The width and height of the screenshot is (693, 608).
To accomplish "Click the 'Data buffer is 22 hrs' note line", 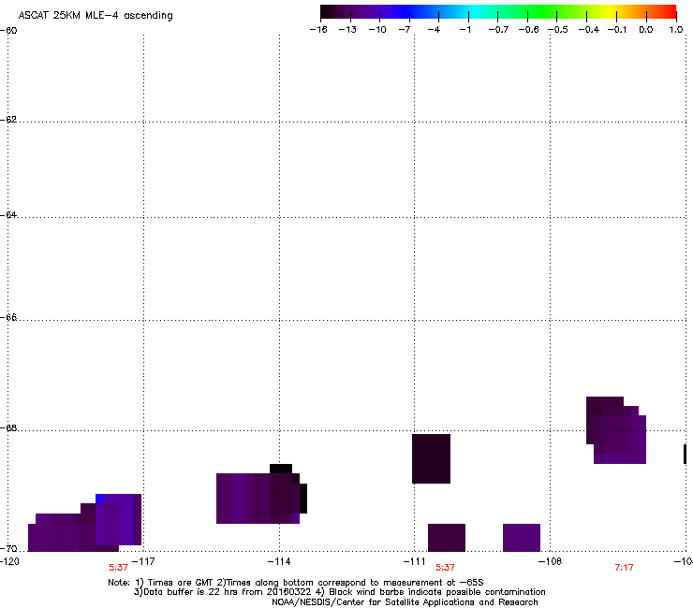I will (x=339, y=592).
